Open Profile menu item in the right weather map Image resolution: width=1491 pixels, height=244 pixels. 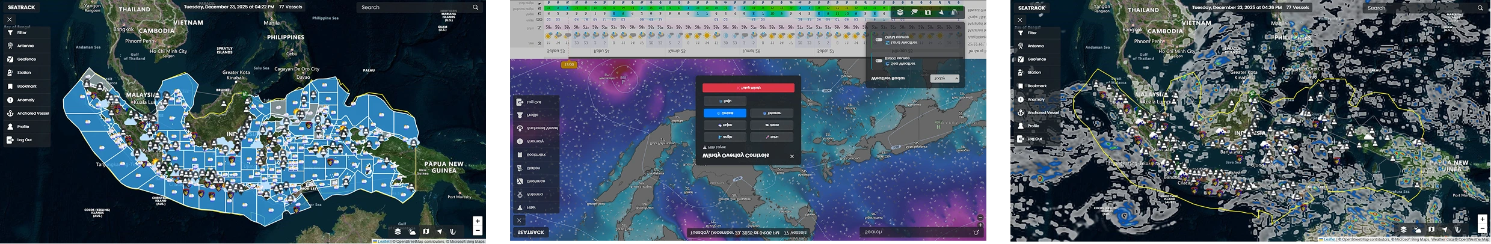pos(1033,126)
